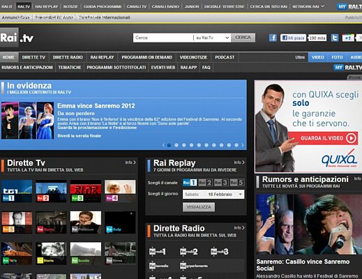This screenshot has width=362, height=279.
Task: Select Rai 5 channel in Rai Replay
Action: [x=237, y=183]
